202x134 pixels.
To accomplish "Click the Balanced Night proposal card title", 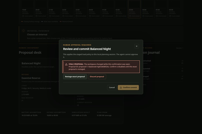I will pos(31,63).
